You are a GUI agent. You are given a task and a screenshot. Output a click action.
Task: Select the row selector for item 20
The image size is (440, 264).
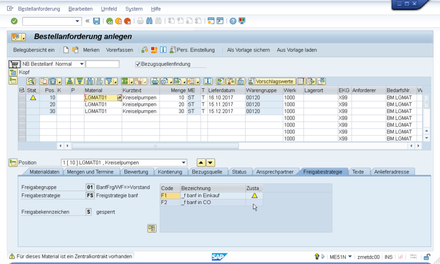pyautogui.click(x=22, y=104)
